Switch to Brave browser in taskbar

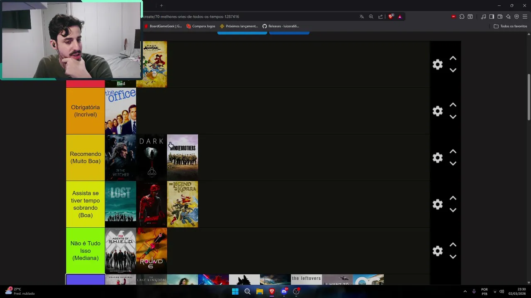272,291
